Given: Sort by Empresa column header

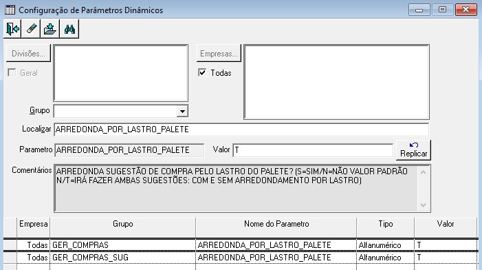Looking at the screenshot, I should (x=33, y=228).
